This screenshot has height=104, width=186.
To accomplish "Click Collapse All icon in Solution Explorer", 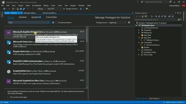I will (162, 16).
